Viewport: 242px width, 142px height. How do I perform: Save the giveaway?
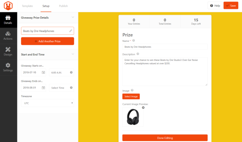click(231, 6)
